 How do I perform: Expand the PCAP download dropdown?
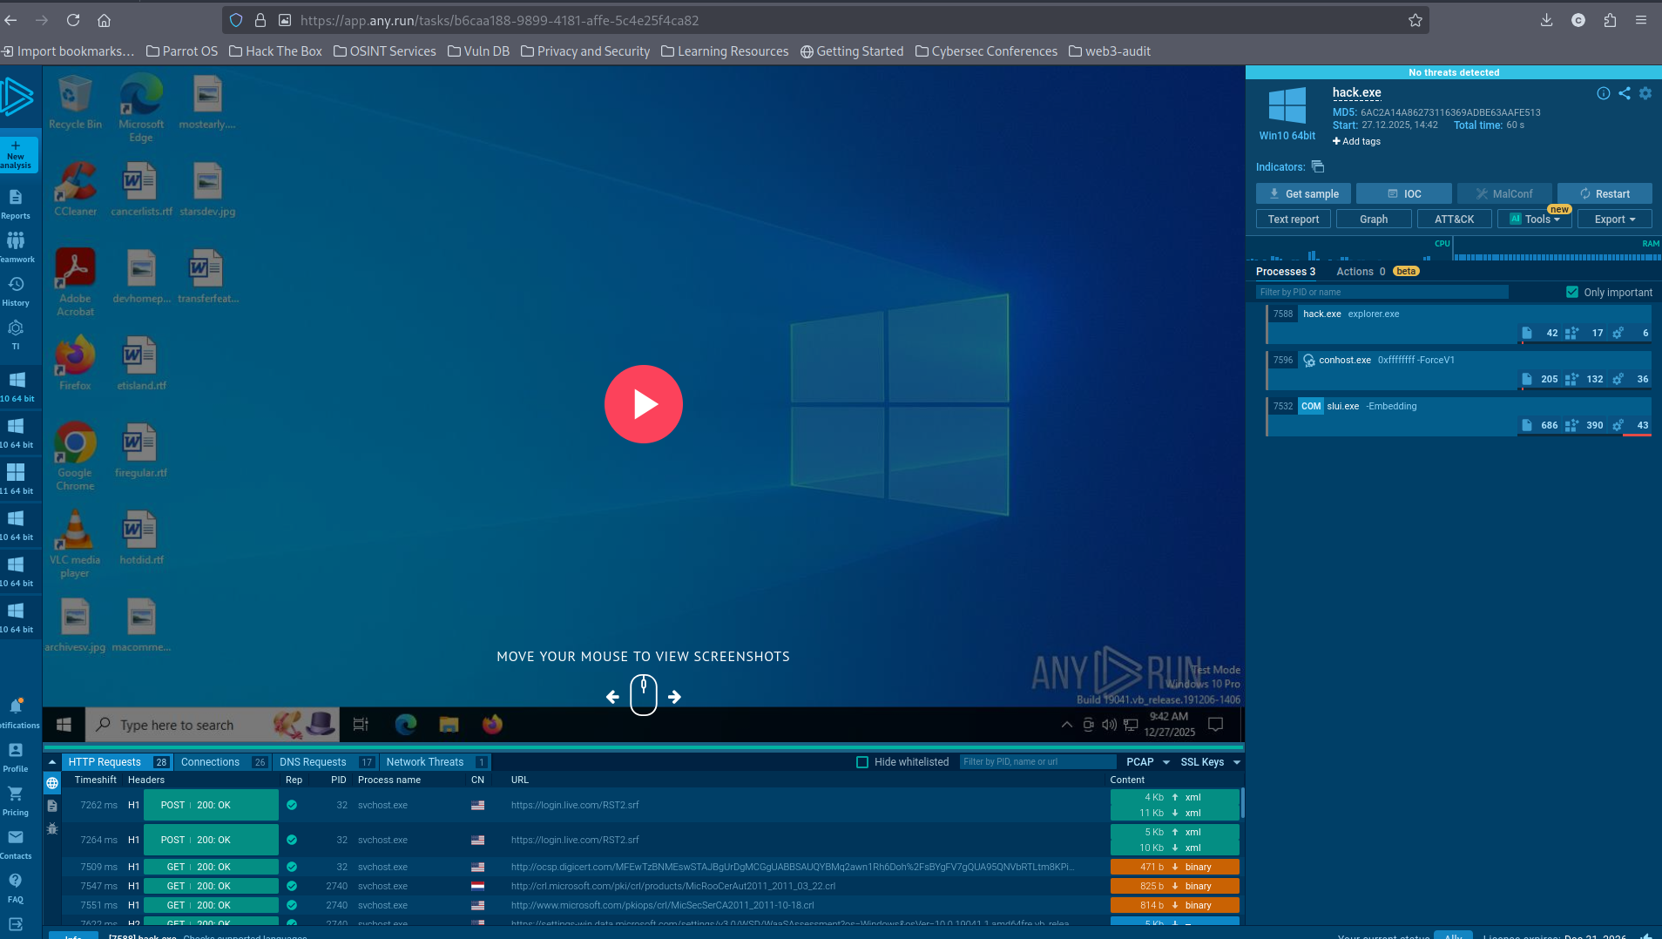[1147, 762]
